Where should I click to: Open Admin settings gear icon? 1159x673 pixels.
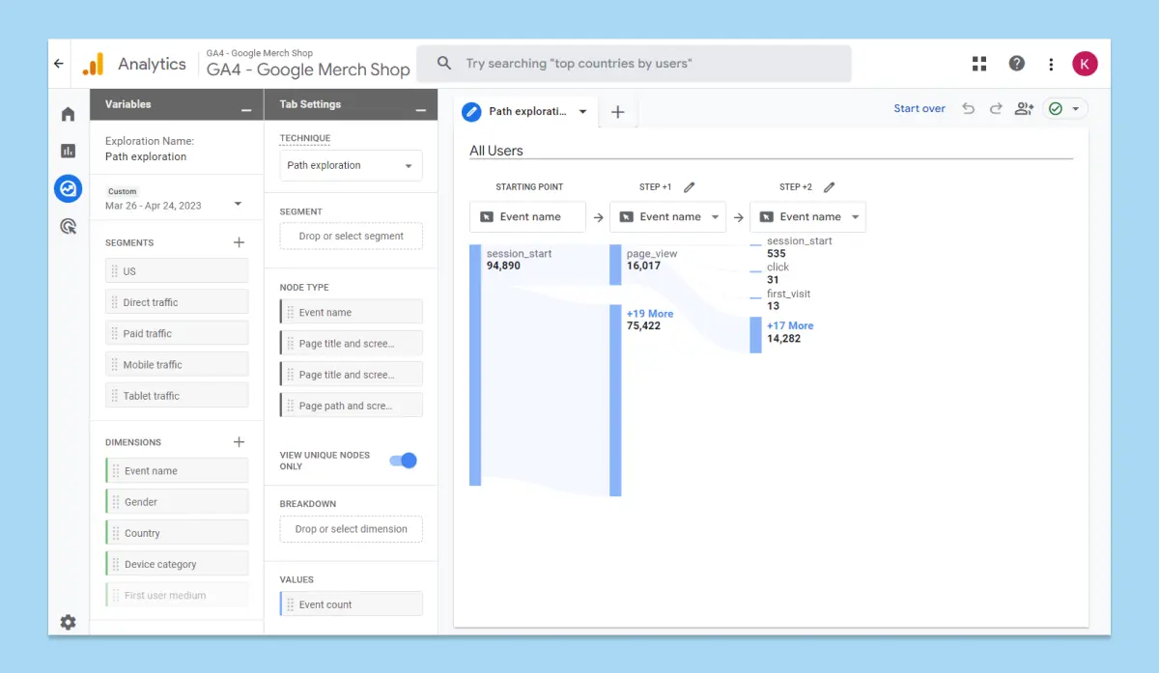click(x=68, y=622)
